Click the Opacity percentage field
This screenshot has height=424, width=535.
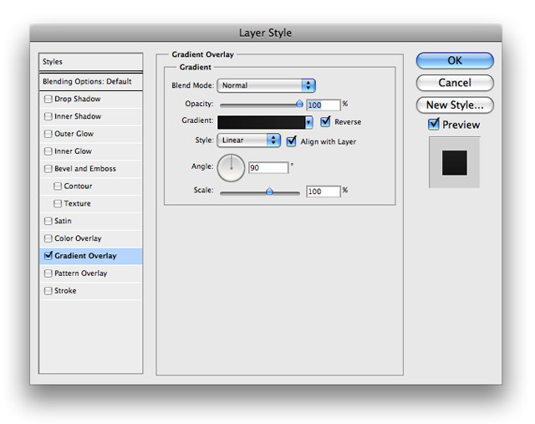[324, 105]
